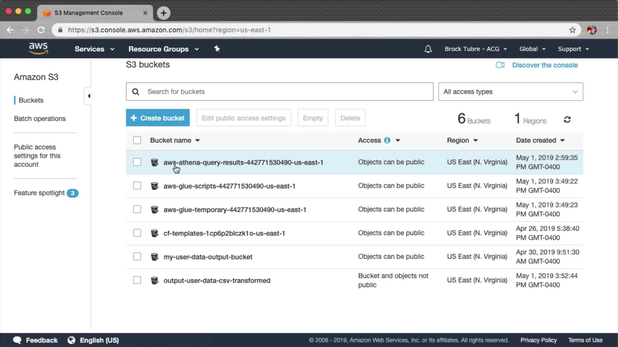Image resolution: width=618 pixels, height=347 pixels.
Task: Refresh the bucket list with refresh icon
Action: pyautogui.click(x=567, y=120)
